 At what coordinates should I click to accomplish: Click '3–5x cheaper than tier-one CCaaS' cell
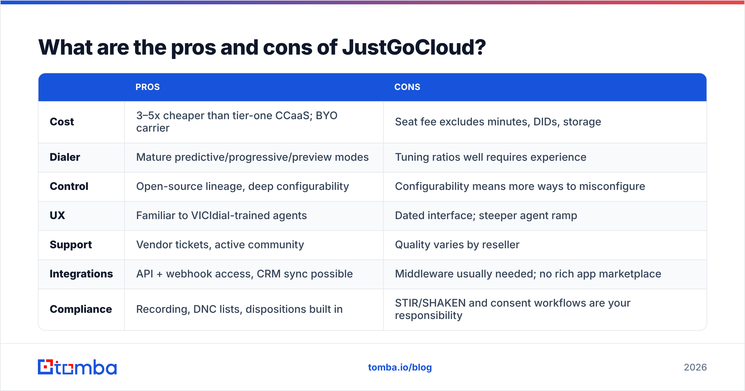(x=254, y=122)
